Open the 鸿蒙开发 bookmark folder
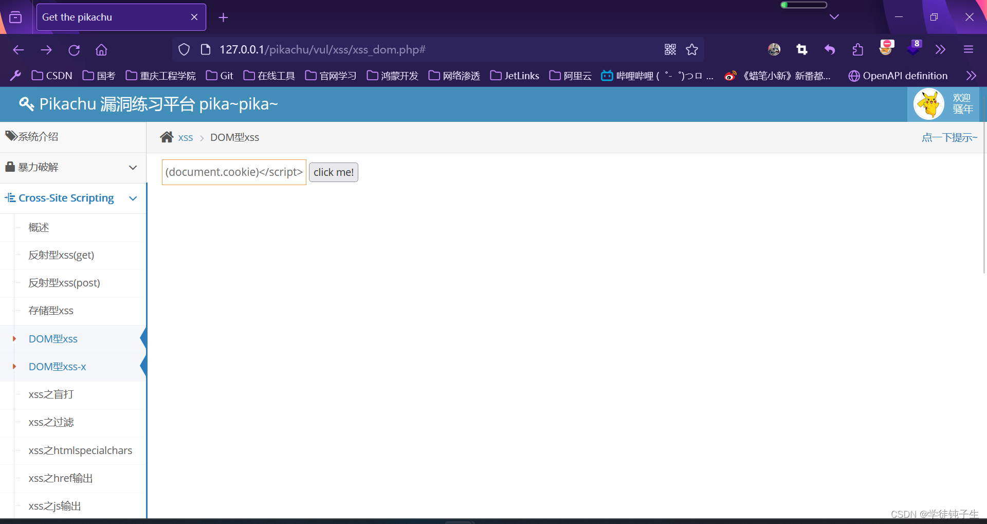Viewport: 987px width, 524px height. click(x=392, y=76)
